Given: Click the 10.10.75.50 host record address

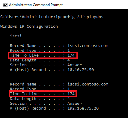Looking at the screenshot, I should coord(81,70).
